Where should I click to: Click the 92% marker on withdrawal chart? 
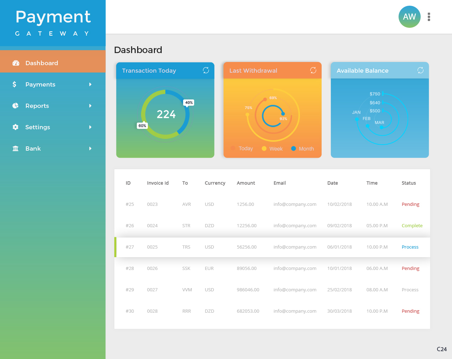[x=283, y=119]
